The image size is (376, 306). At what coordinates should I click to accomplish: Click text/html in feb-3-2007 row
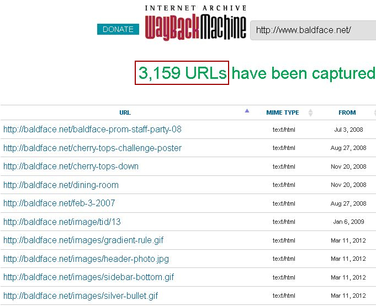pyautogui.click(x=284, y=203)
